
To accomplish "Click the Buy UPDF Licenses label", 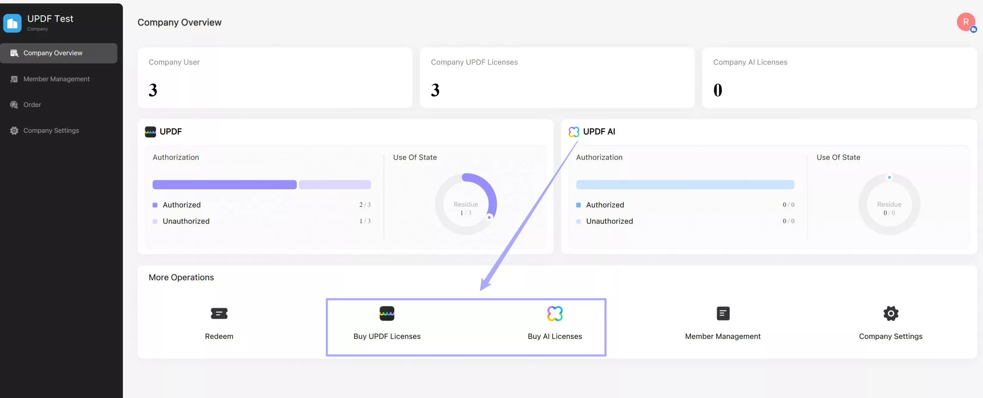I will click(387, 336).
